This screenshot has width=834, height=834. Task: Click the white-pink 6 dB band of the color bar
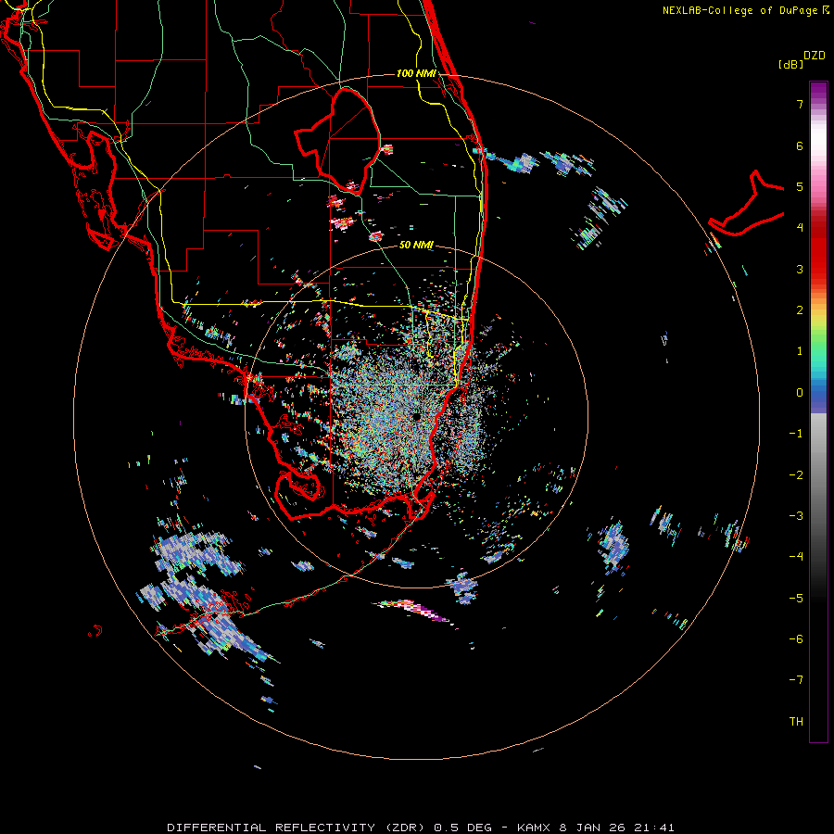(818, 145)
